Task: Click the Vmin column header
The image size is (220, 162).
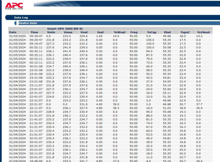Action: (51, 32)
